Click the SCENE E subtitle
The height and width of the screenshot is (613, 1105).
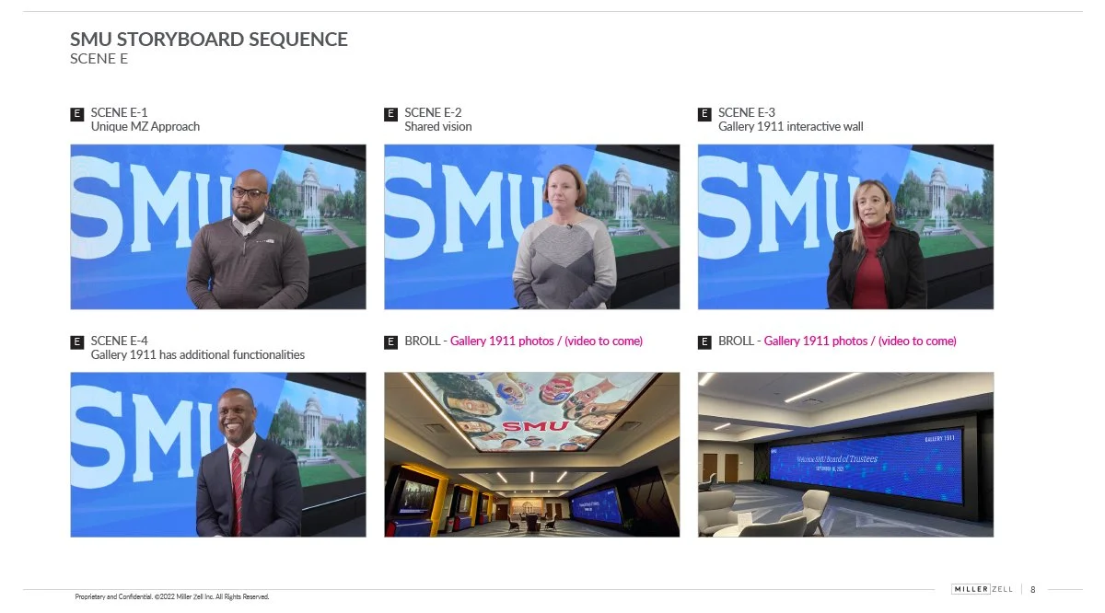tap(99, 59)
